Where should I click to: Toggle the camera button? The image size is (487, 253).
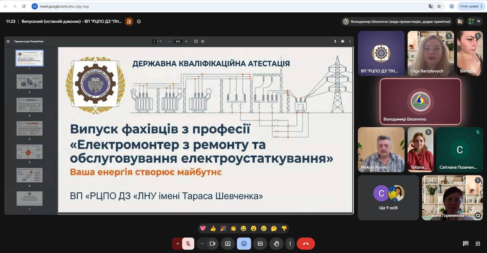coord(213,244)
